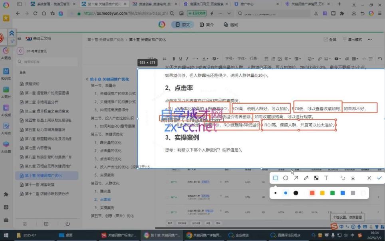Undo the last screenshot annotation

tap(343, 178)
